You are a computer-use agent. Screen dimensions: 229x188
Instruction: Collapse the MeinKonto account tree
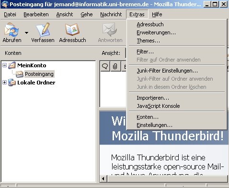(5, 65)
